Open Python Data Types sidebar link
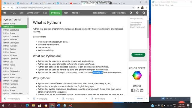 [11, 43]
